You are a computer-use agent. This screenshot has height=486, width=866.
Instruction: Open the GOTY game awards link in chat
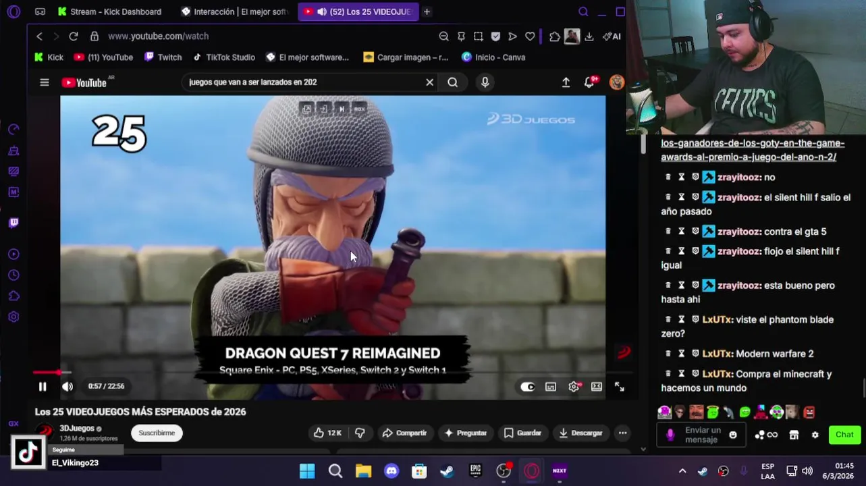tap(753, 150)
